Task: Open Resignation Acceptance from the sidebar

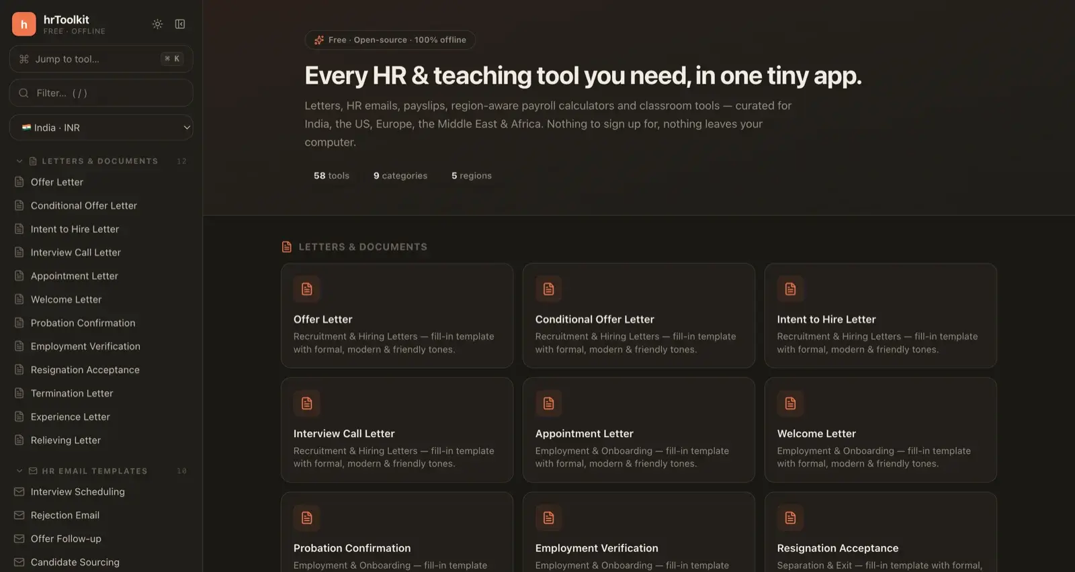Action: tap(101, 370)
